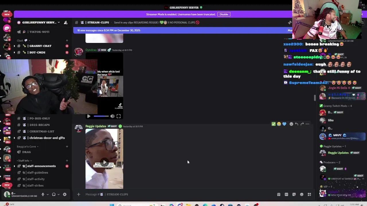367x206 pixels.
Task: Open the server with 773 badge
Action: point(7,177)
